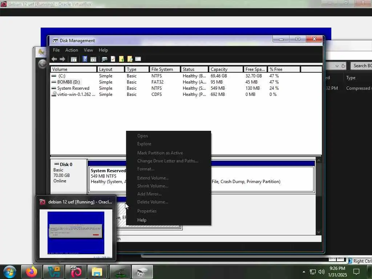Select the Disk 0 label panel
This screenshot has width=372, height=279.
pyautogui.click(x=69, y=176)
